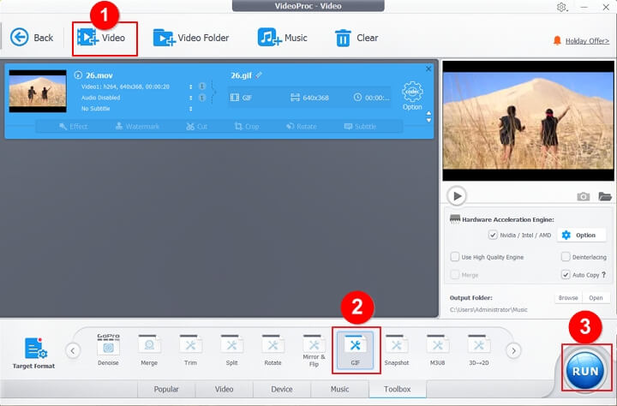Image resolution: width=617 pixels, height=406 pixels.
Task: Expand the No Subtitle selector
Action: tap(191, 109)
